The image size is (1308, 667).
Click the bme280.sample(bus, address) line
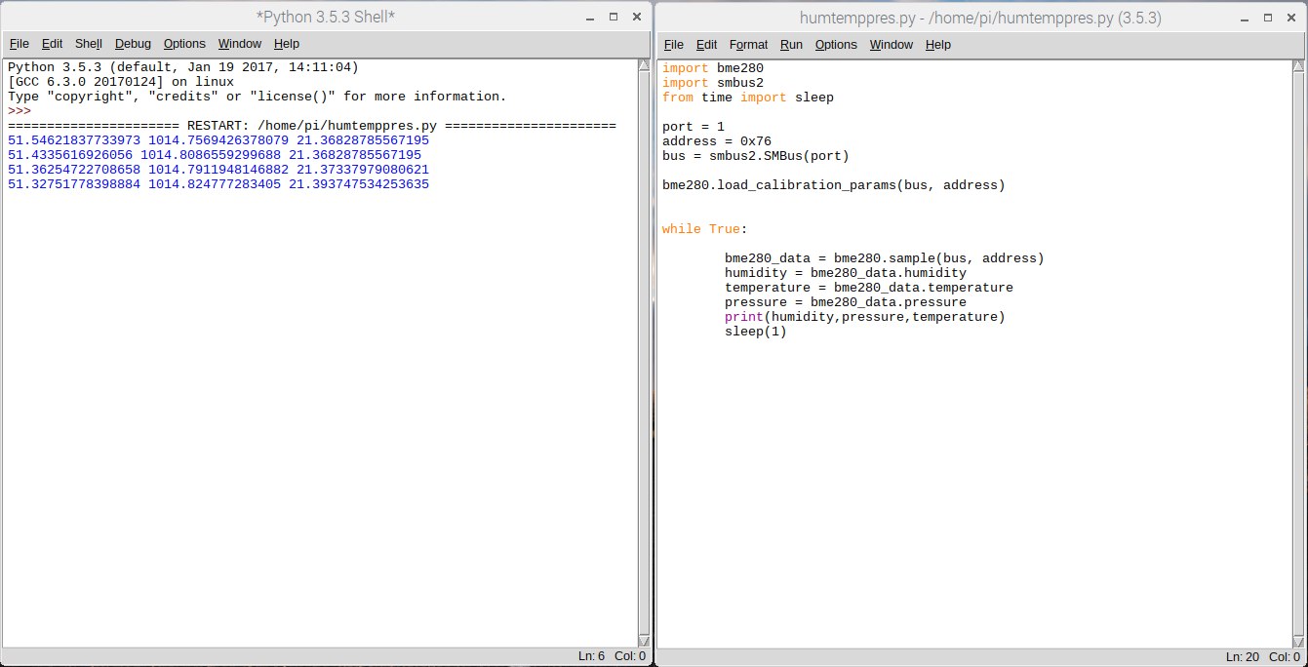(x=885, y=258)
